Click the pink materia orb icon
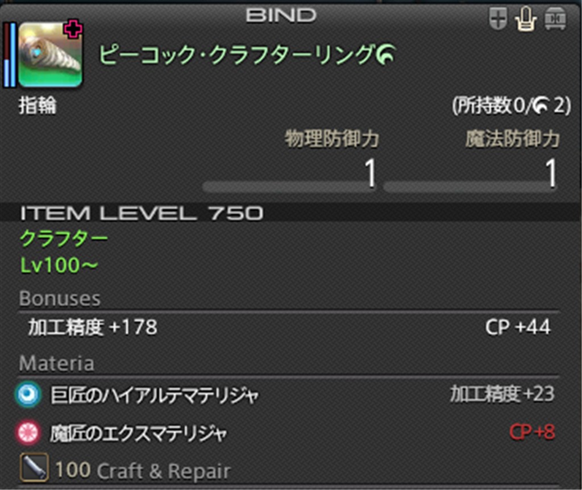Screen dimensions: 582x490 [x=28, y=432]
